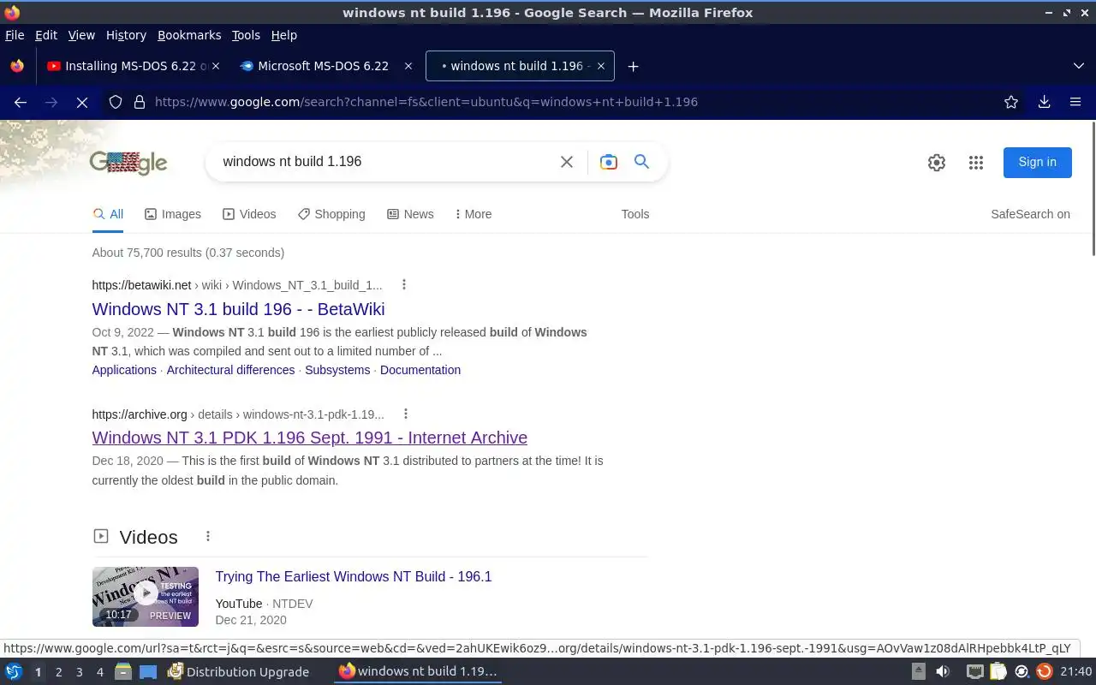Open the Bookmarks menu
The image size is (1096, 685).
pos(189,35)
